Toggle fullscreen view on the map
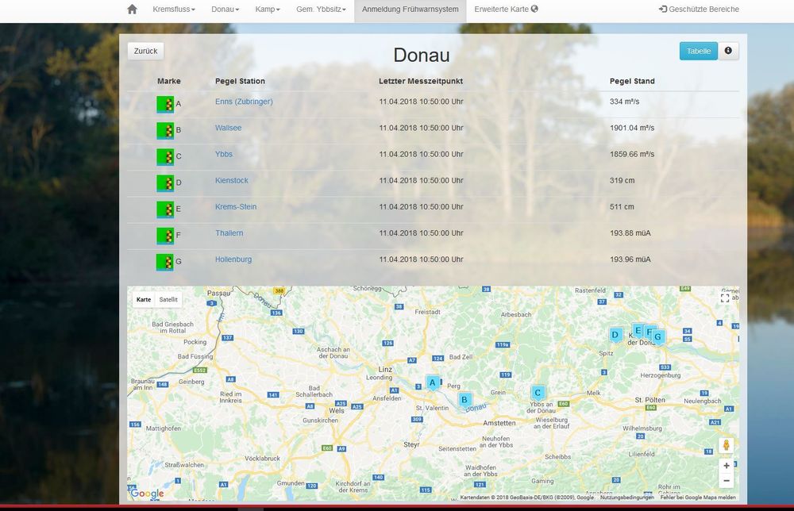 (725, 298)
